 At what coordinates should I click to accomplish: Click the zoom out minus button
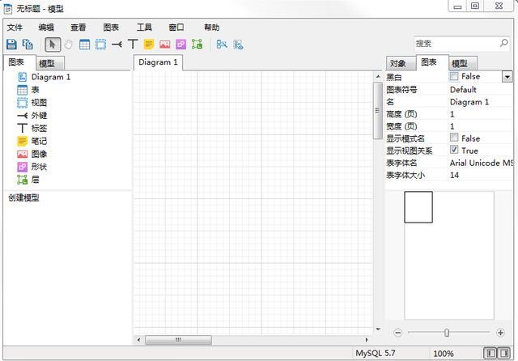click(398, 333)
